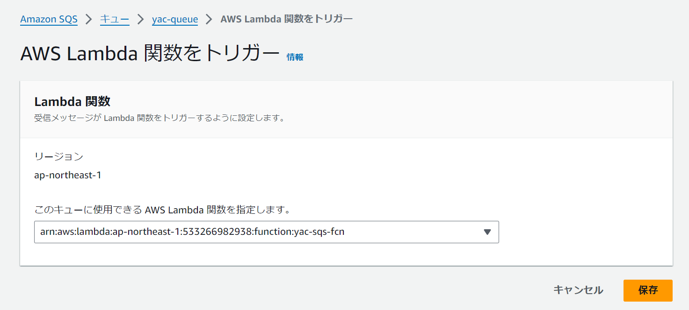Click the リージョン label

pos(59,157)
